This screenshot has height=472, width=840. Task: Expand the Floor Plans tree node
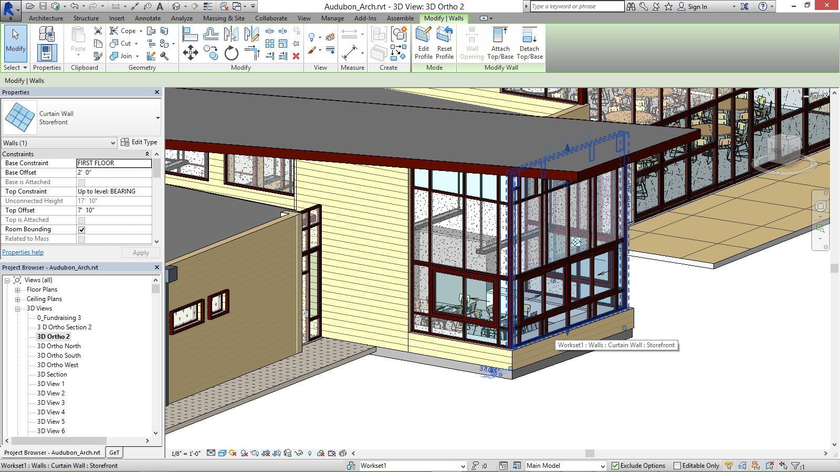[x=17, y=290]
